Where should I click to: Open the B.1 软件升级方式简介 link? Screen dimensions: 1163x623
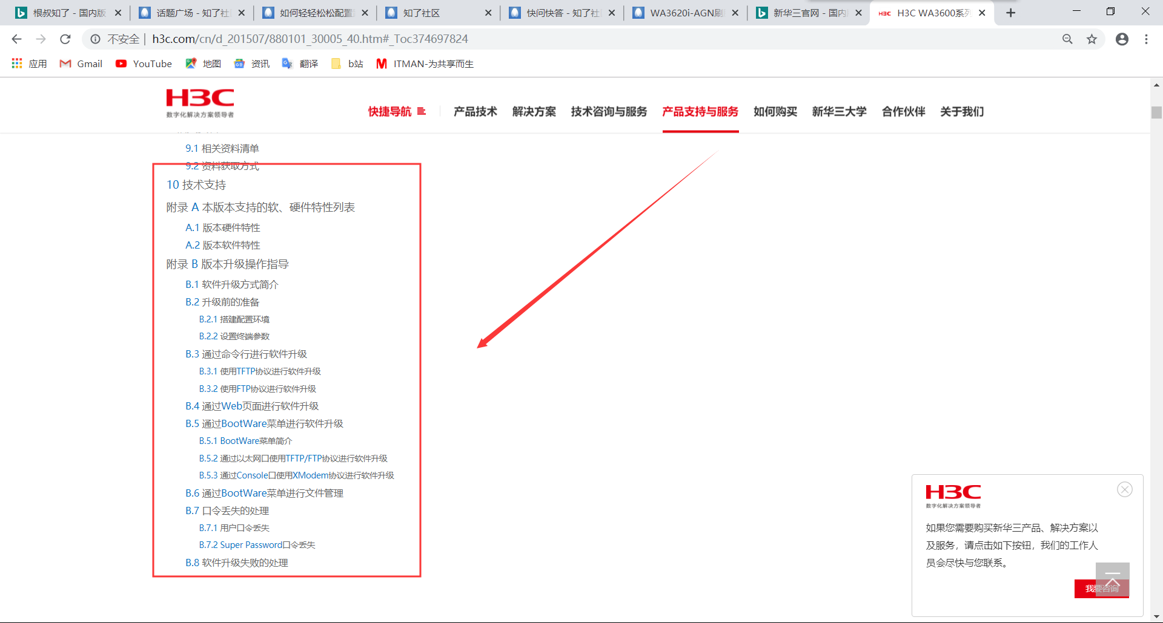[x=232, y=285]
